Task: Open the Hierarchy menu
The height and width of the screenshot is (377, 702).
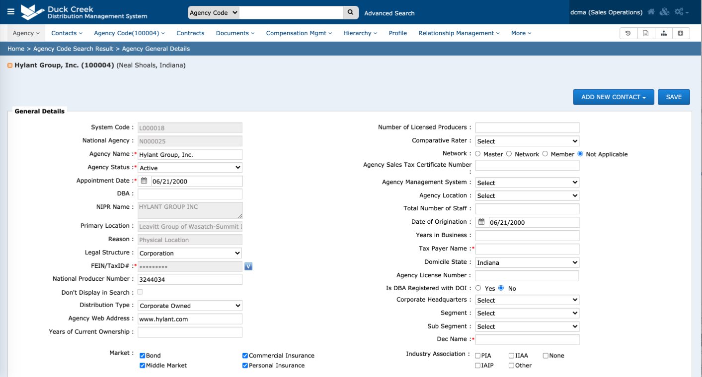Action: pos(360,33)
